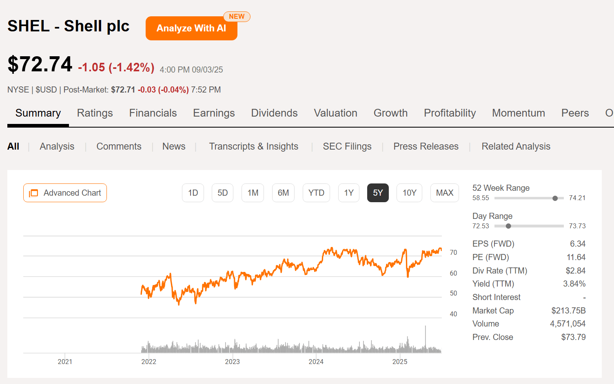Go to the Dividends tab
Image resolution: width=614 pixels, height=384 pixels.
point(274,113)
